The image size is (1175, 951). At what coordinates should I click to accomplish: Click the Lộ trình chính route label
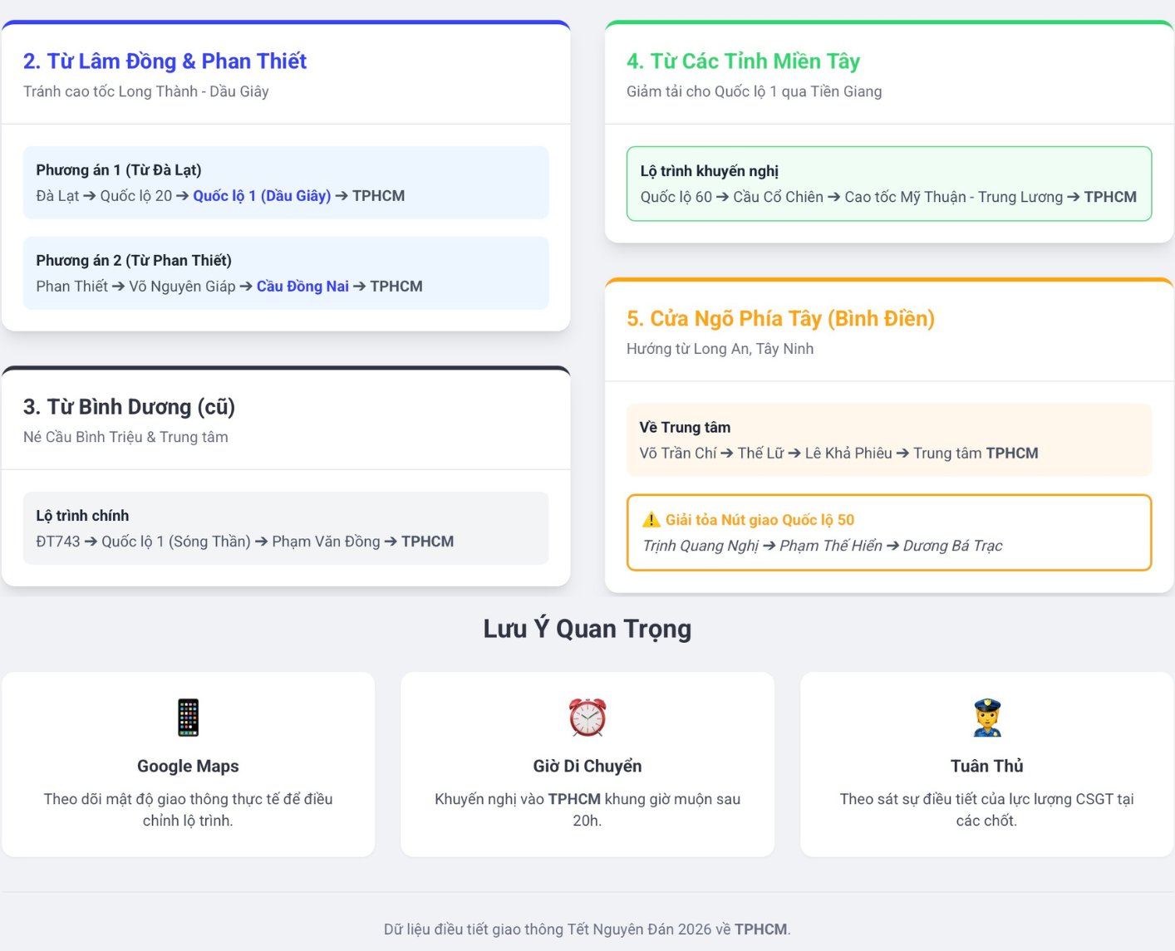point(82,516)
